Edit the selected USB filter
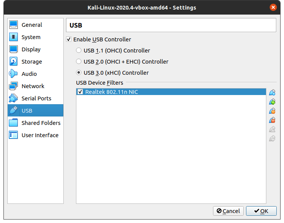 [272, 111]
